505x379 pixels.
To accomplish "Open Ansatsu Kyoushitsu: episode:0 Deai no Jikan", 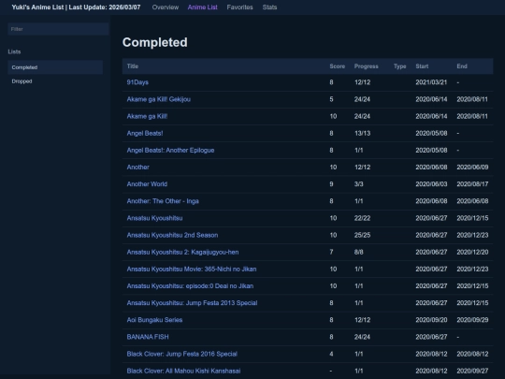I will click(x=190, y=285).
